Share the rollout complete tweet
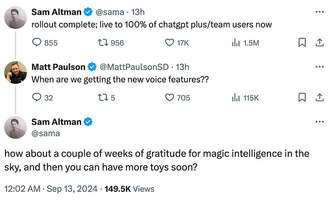The height and width of the screenshot is (201, 332). pos(318,43)
